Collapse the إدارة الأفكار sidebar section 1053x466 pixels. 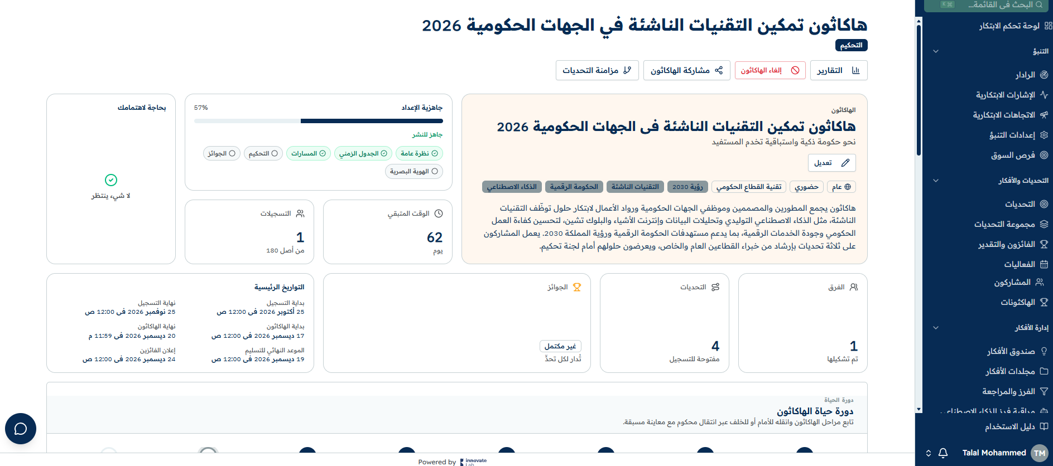(x=936, y=328)
